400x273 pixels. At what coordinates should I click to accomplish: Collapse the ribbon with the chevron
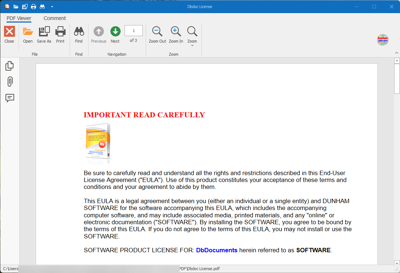(x=397, y=52)
